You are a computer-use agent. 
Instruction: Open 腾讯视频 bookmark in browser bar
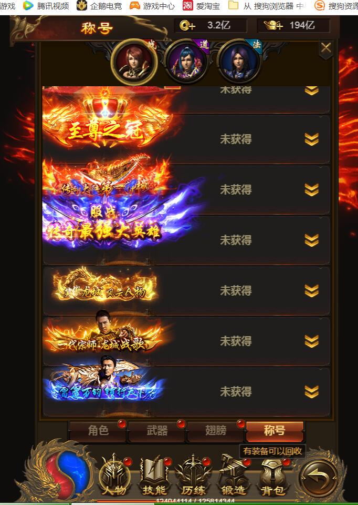click(46, 6)
